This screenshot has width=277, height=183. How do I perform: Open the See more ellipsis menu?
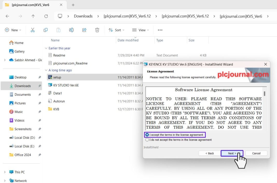160,30
